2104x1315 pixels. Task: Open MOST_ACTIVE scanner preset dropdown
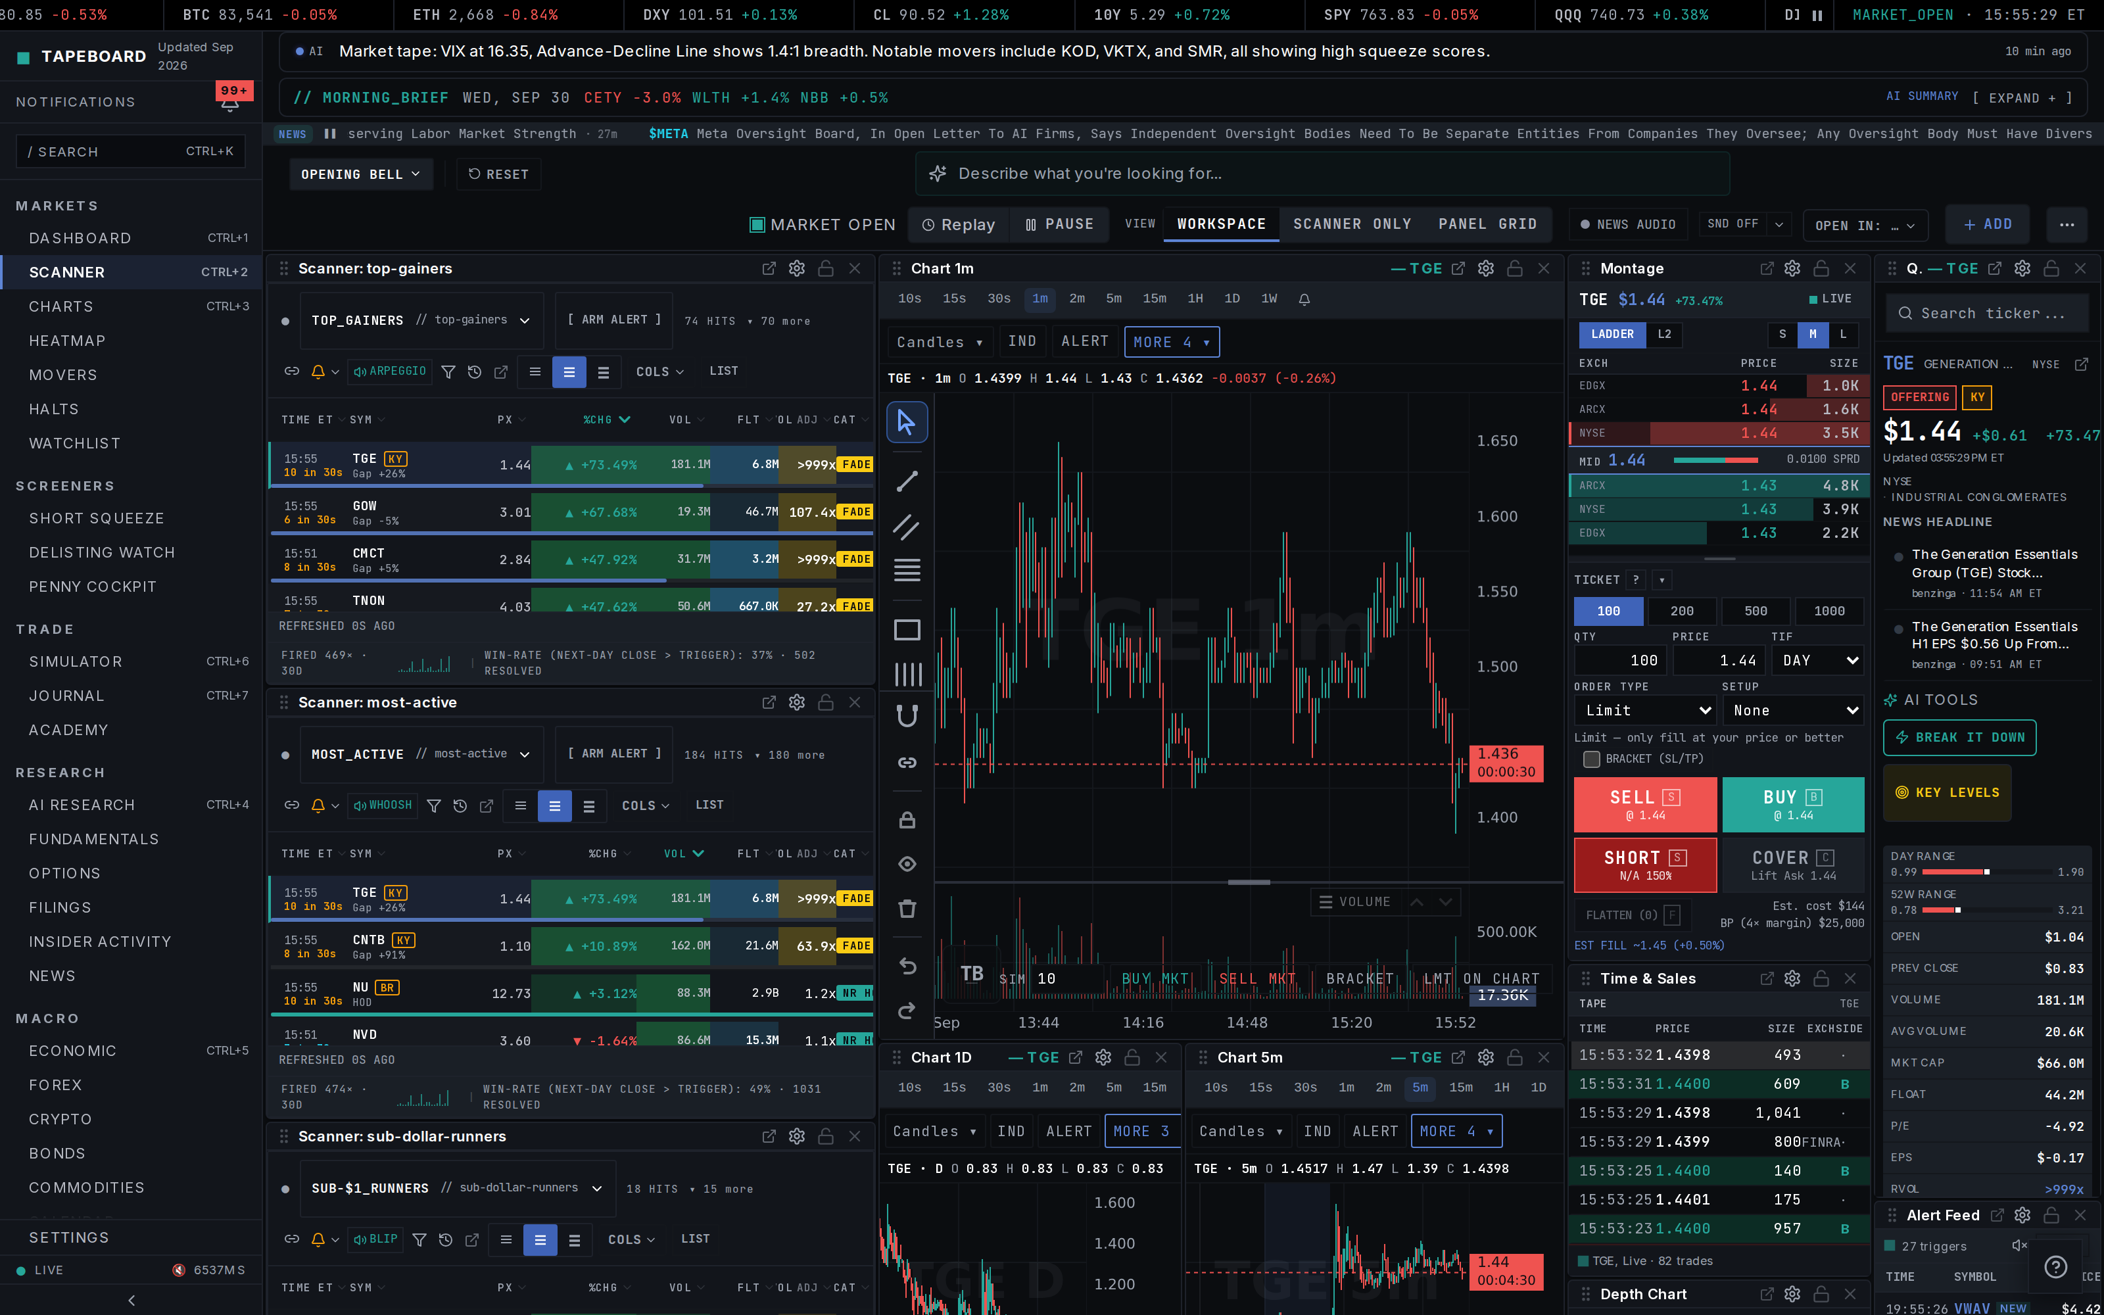point(421,755)
